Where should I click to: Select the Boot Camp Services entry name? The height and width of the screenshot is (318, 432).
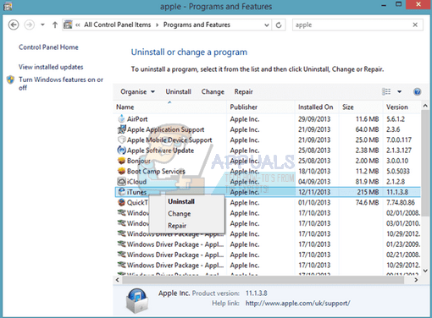pos(156,171)
